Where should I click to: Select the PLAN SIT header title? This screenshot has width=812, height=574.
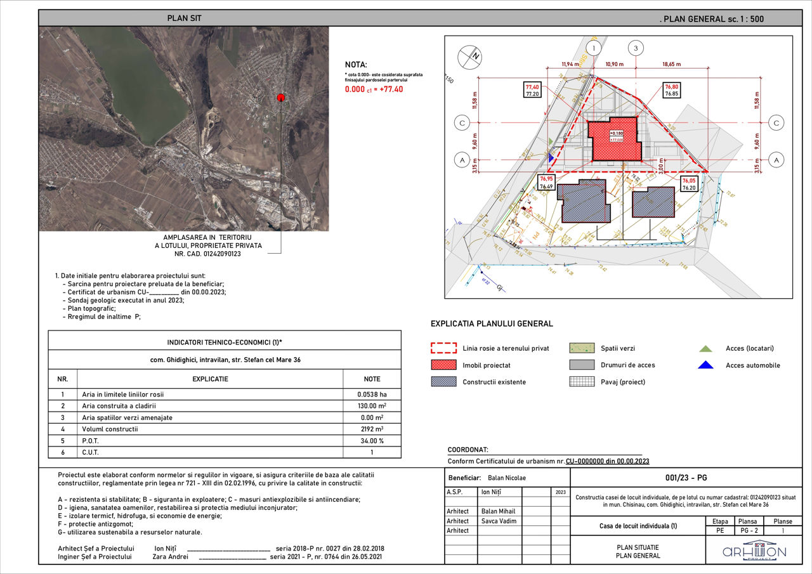tap(184, 18)
